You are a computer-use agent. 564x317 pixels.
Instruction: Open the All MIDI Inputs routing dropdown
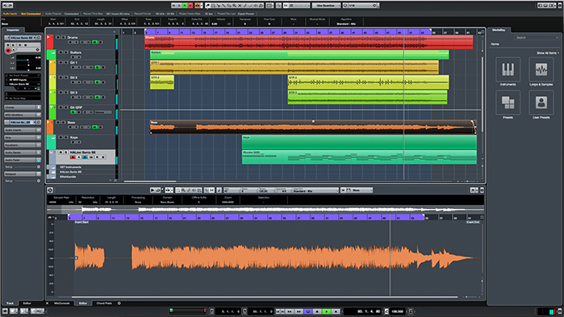click(23, 80)
